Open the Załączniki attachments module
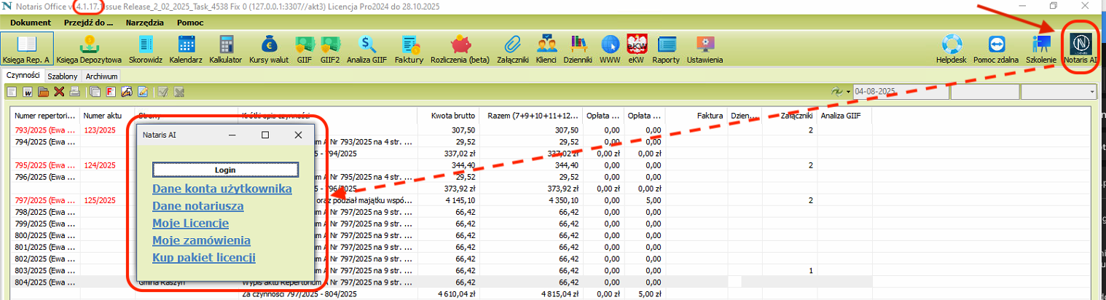 [x=511, y=48]
